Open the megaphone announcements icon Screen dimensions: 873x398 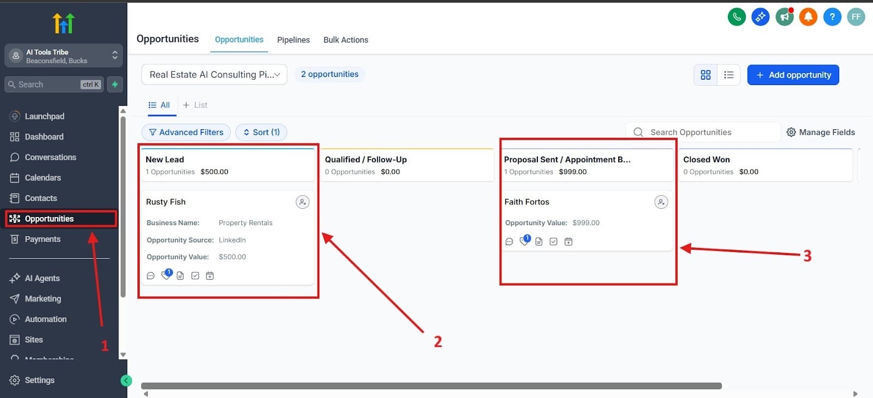click(784, 17)
